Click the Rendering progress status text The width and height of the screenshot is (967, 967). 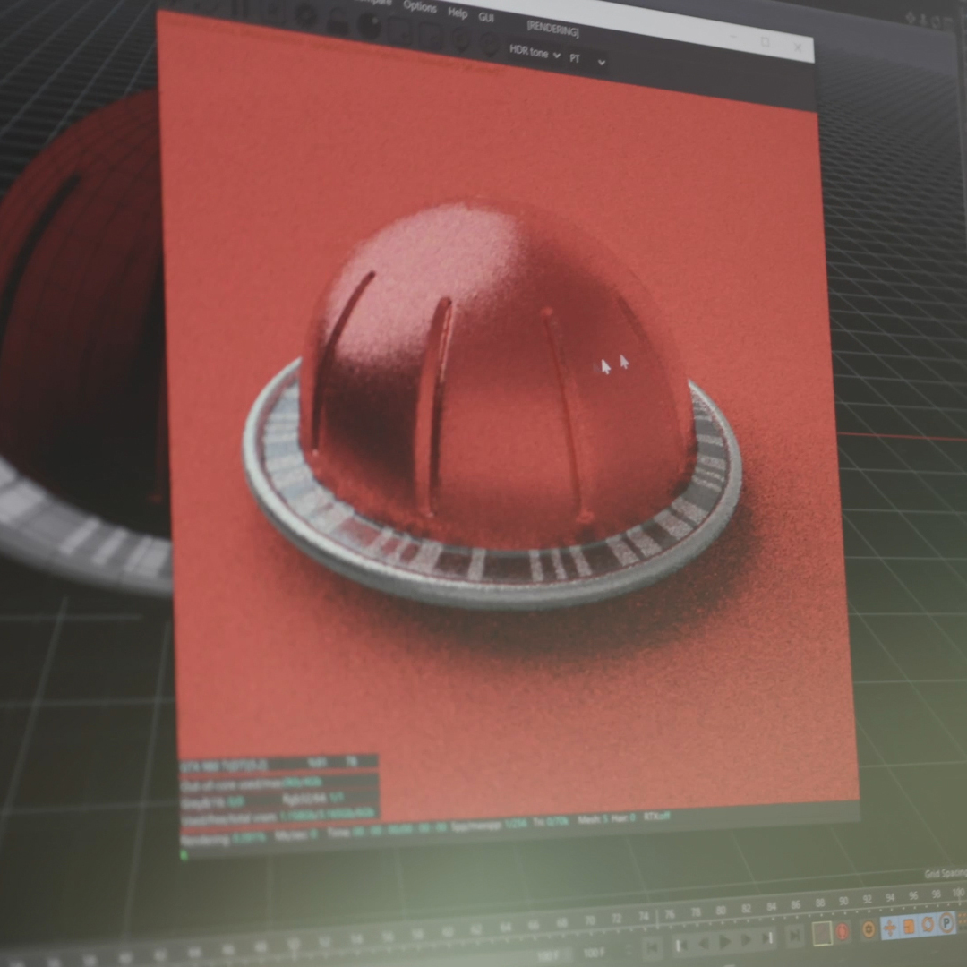coord(223,839)
